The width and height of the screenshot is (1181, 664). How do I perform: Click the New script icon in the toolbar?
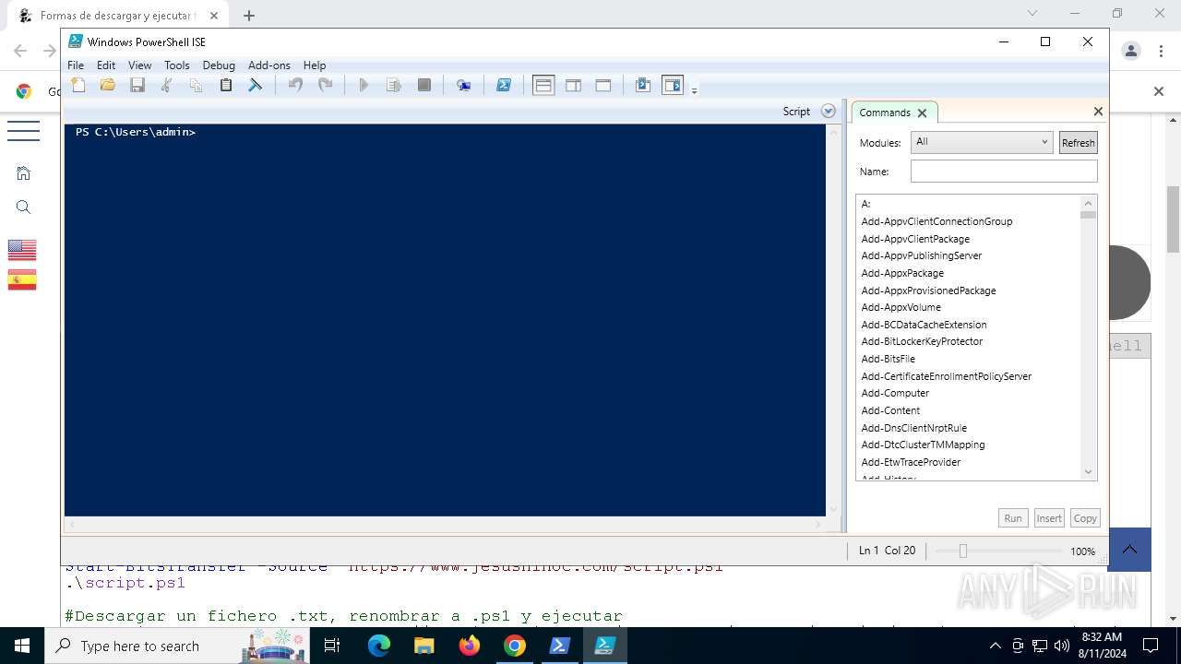point(78,85)
